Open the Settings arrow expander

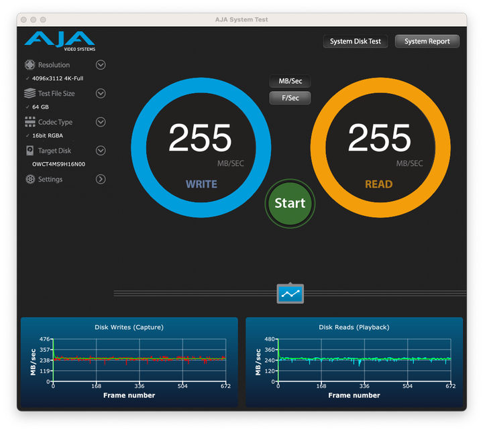click(101, 180)
